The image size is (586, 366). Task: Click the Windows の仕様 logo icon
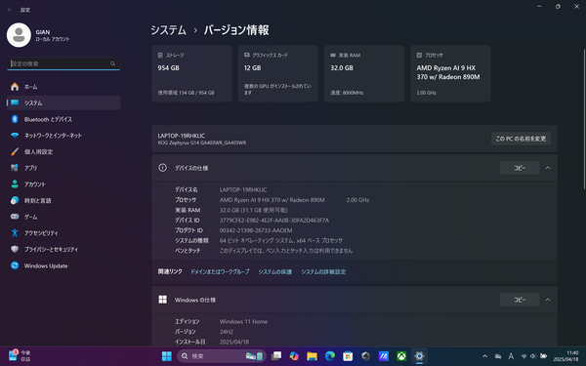(162, 300)
